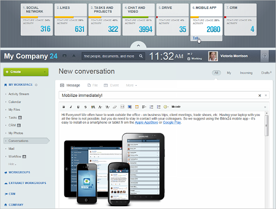276x209 pixels.
Task: Toggle the Working status indicator
Action: (195, 59)
